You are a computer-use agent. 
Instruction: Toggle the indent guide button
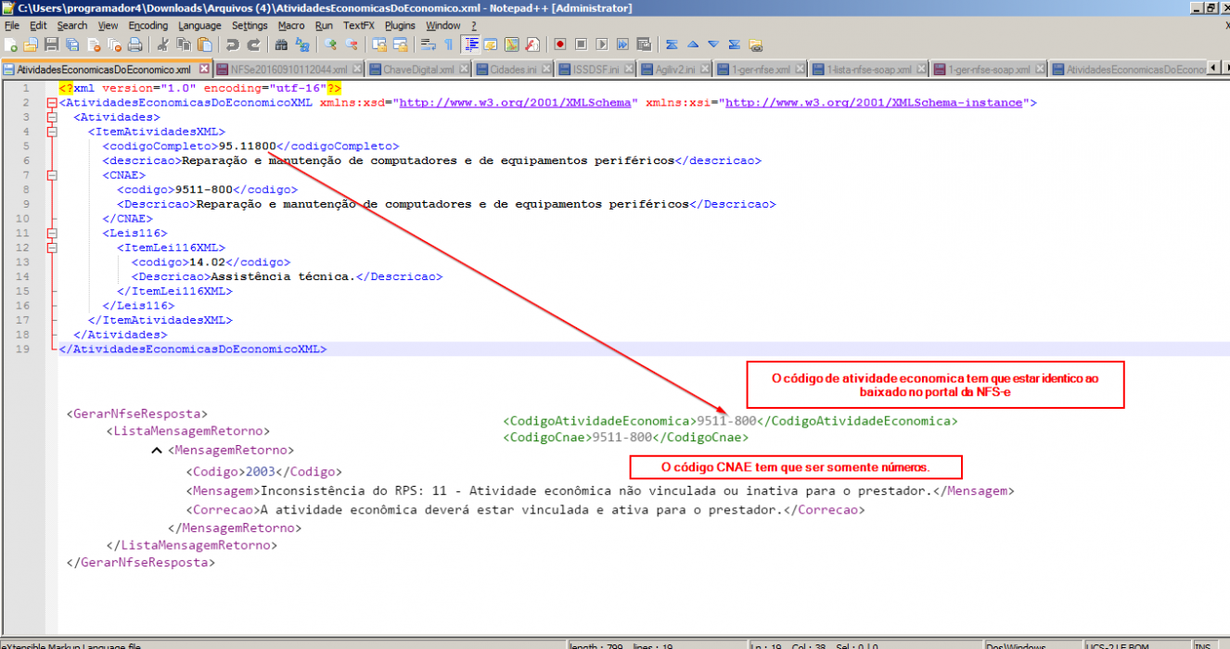(x=470, y=45)
